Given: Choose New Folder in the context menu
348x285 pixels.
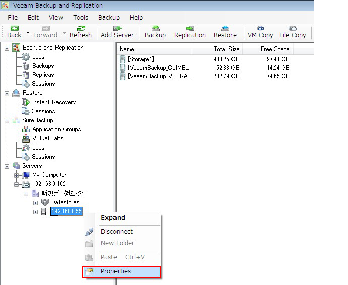Looking at the screenshot, I should pyautogui.click(x=122, y=243).
